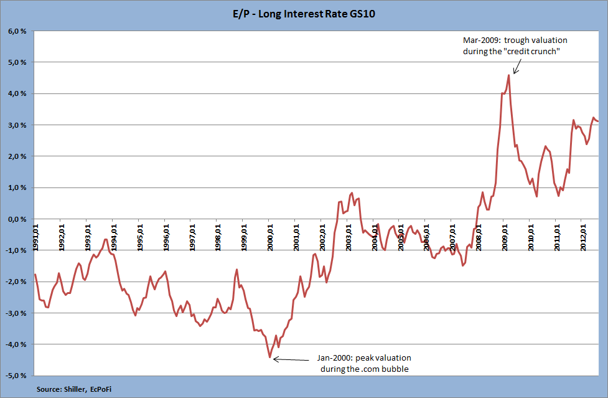Click the arrow pointing to the 2009 peak
The image size is (608, 398).
coord(518,66)
